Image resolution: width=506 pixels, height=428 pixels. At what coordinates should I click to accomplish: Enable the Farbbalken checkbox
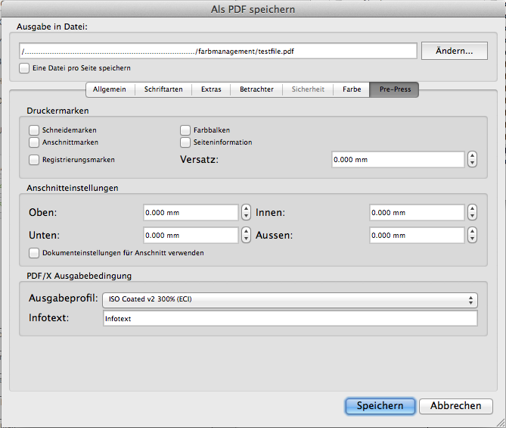185,130
